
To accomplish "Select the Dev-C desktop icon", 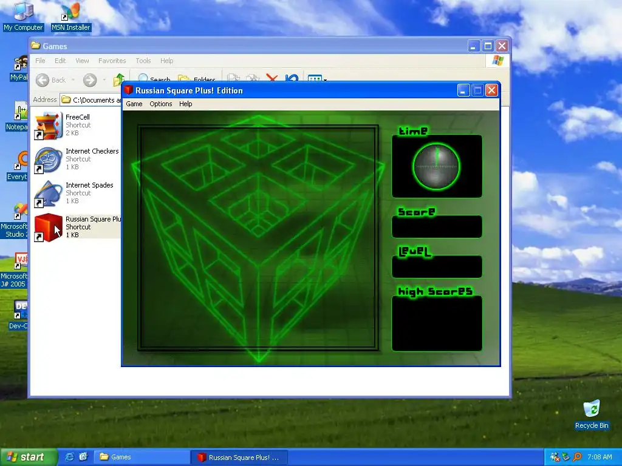I will (x=18, y=316).
